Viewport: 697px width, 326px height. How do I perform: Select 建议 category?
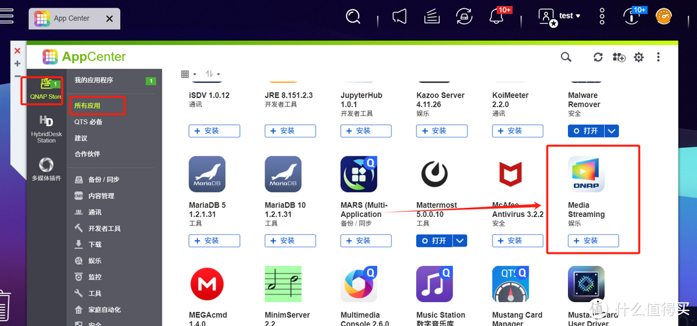[x=81, y=138]
